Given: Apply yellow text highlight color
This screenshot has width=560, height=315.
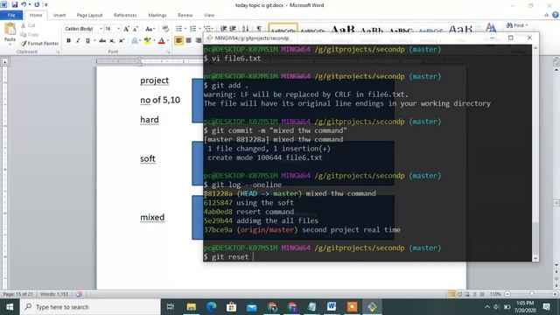Looking at the screenshot, I should [147, 41].
